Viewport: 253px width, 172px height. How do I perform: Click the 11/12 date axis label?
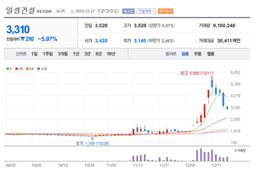click(x=138, y=165)
